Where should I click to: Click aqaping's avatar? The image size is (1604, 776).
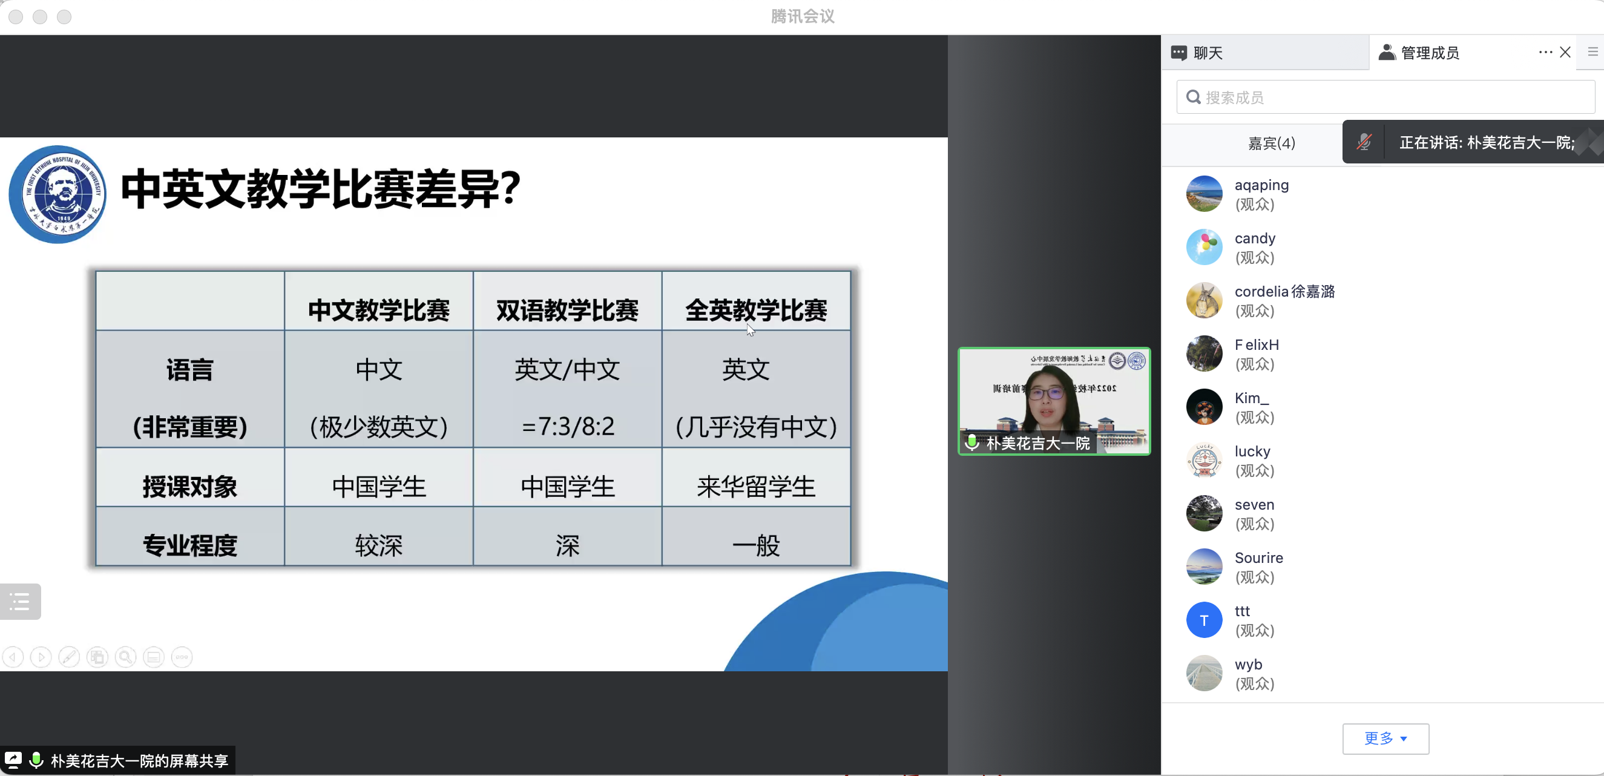coord(1204,194)
